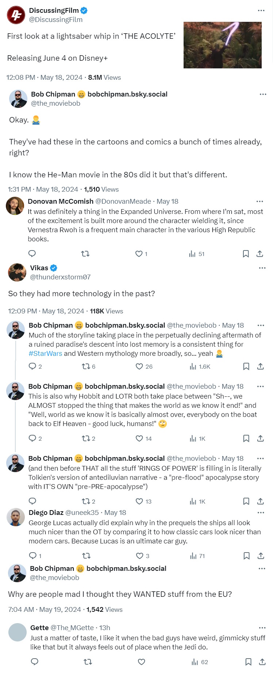Bookmark Gette's reply
Screen dimensions: 273x678
(248, 662)
